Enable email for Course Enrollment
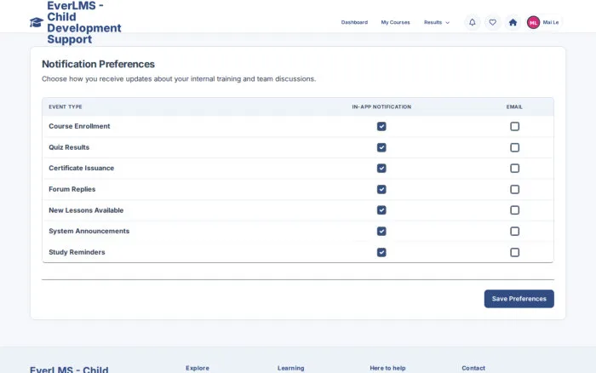 (x=514, y=126)
